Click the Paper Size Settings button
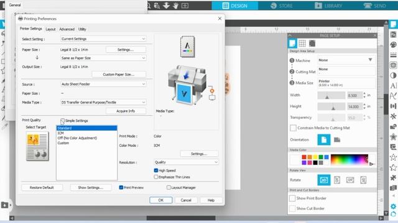 pyautogui.click(x=126, y=50)
